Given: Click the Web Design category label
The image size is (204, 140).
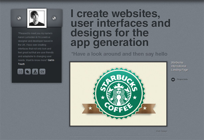Looking at the screenshot, I should [x=162, y=131].
